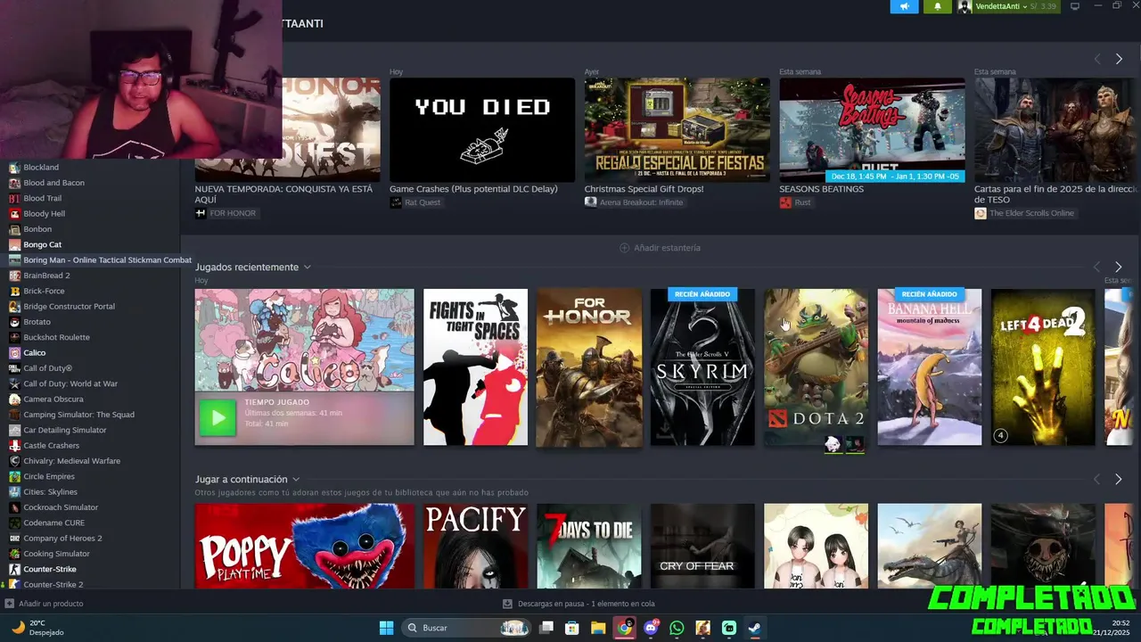Open Discord from the taskbar
This screenshot has height=642, width=1141.
point(651,628)
